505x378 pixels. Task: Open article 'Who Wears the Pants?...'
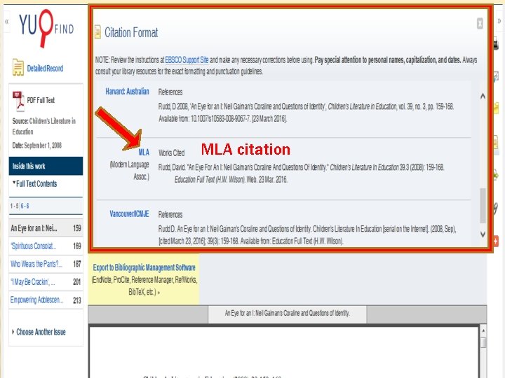click(36, 264)
